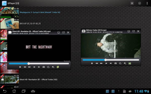This screenshot has height=94, width=151.
Task: Pause the Silent Hill floating video
Action: coord(20,67)
